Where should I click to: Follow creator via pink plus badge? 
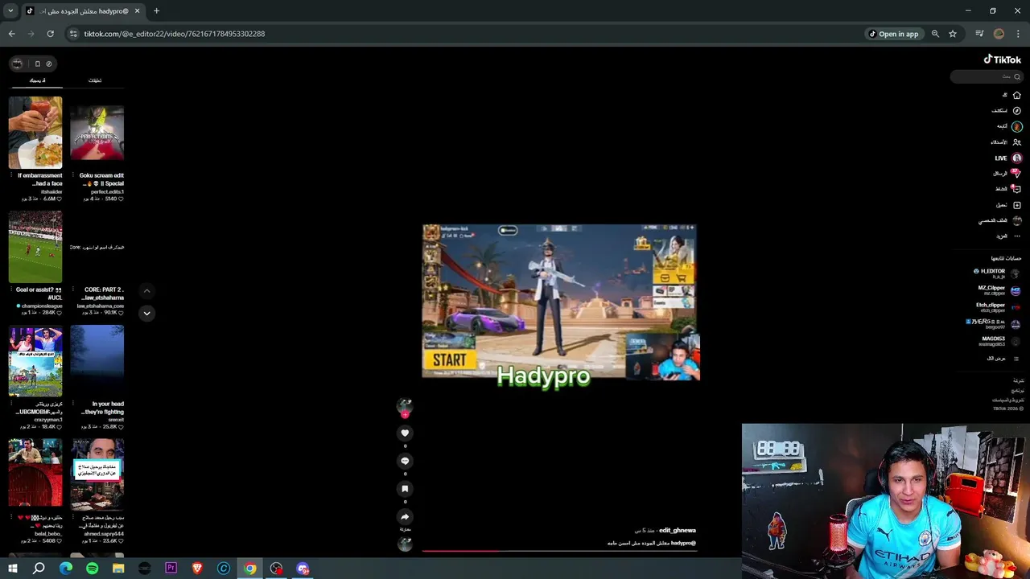point(405,415)
